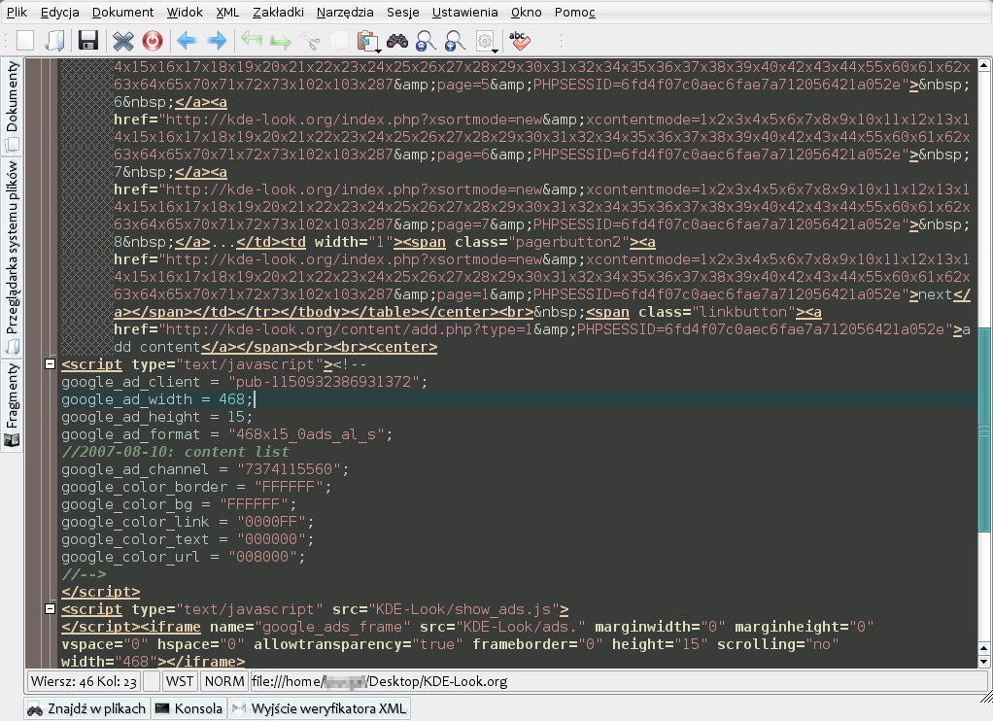Click the lower scrollbar up arrow

[x=983, y=648]
